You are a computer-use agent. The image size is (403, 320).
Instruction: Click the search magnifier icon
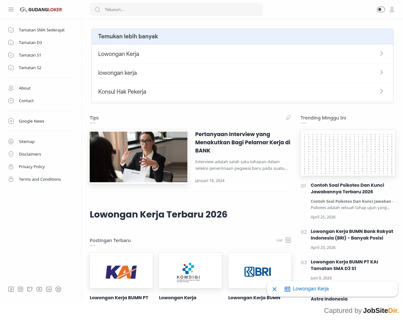coord(98,9)
